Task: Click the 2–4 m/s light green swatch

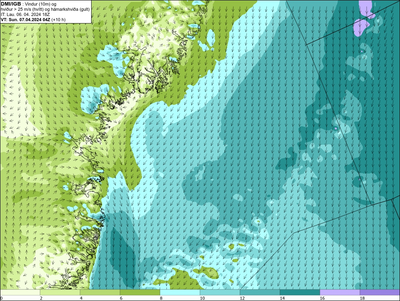Action: point(60,292)
